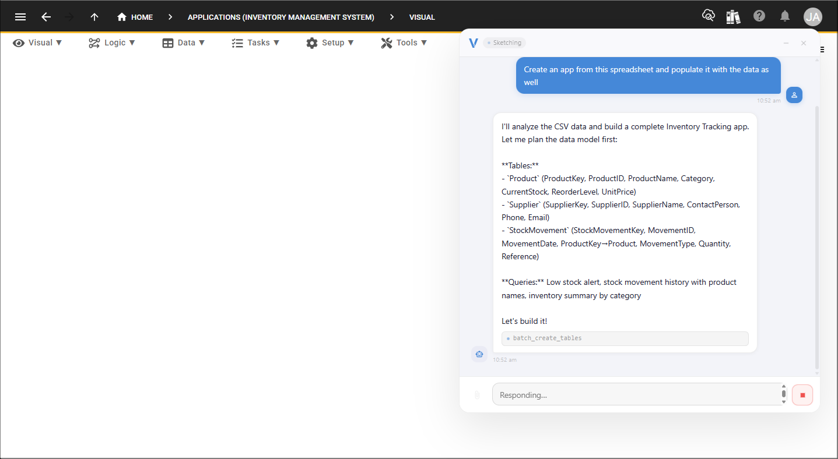Image resolution: width=838 pixels, height=459 pixels.
Task: Open the library books icon
Action: (733, 16)
